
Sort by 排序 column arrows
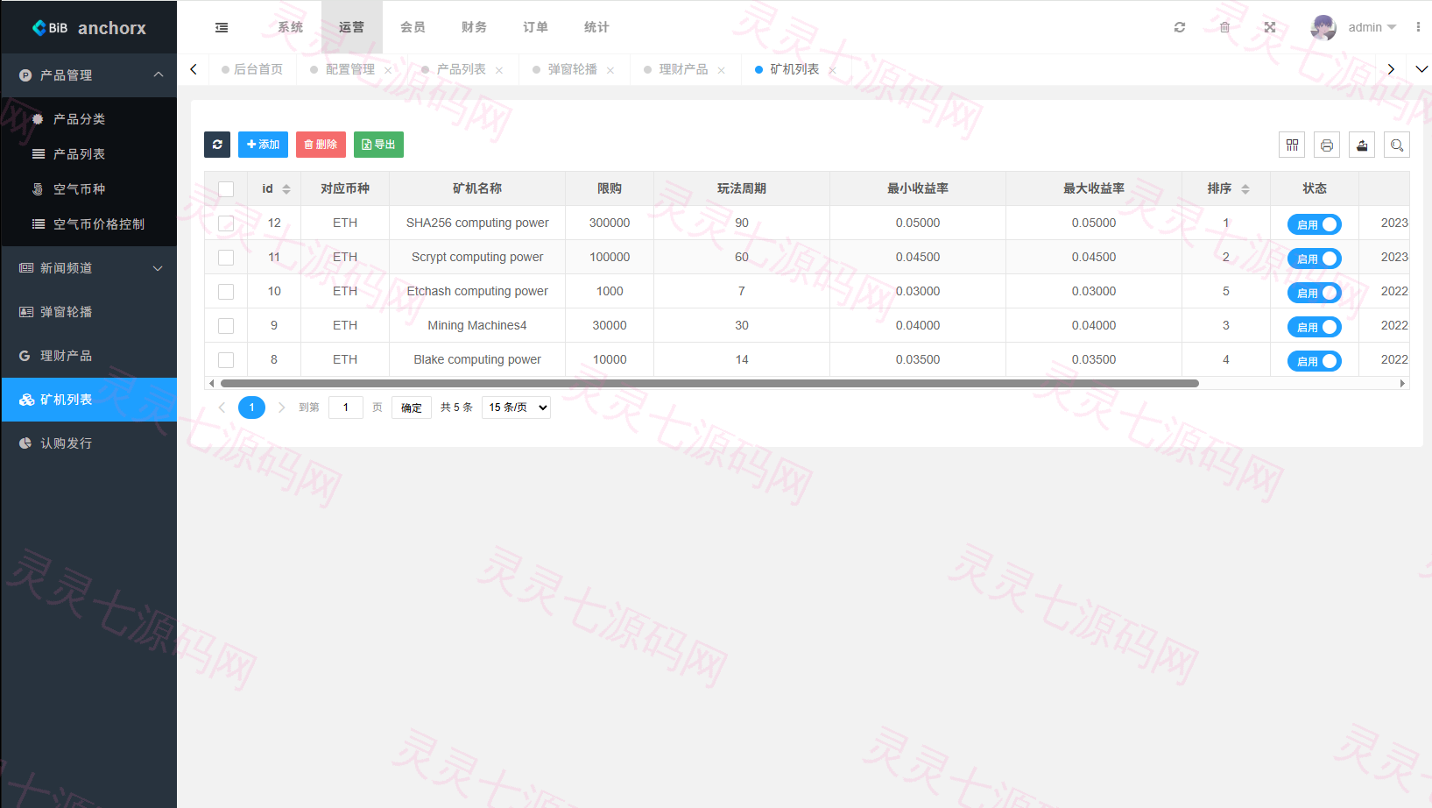1245,189
